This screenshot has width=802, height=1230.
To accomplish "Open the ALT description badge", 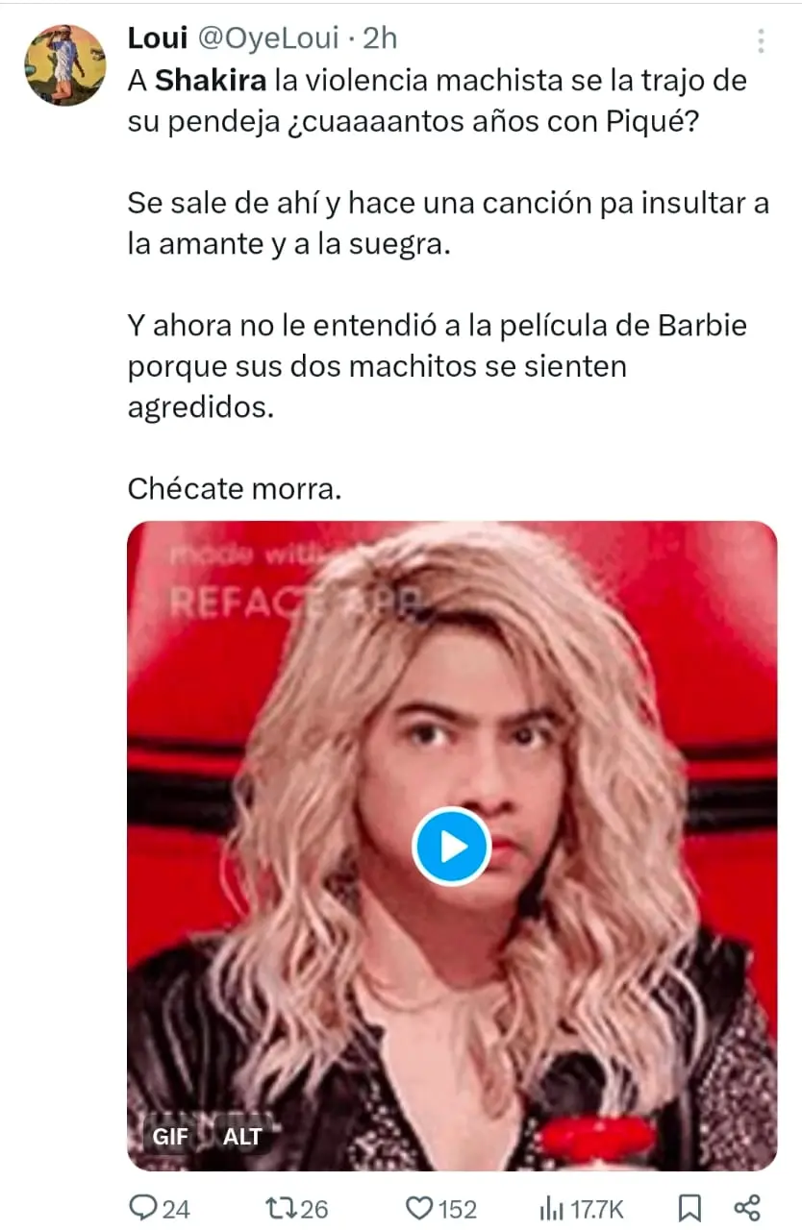I will 242,1137.
